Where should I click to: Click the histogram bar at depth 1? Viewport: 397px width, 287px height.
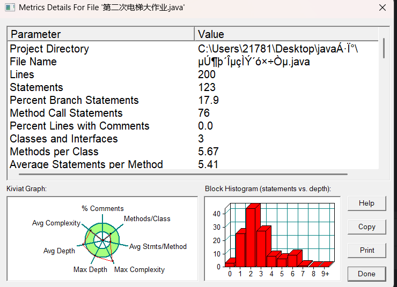pos(240,249)
